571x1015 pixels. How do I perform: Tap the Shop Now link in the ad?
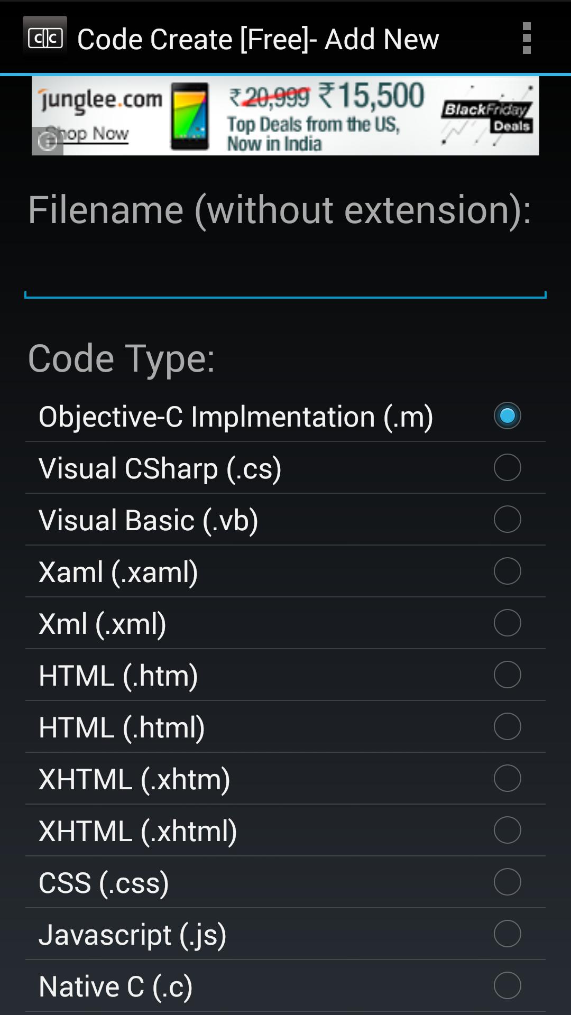pyautogui.click(x=90, y=133)
